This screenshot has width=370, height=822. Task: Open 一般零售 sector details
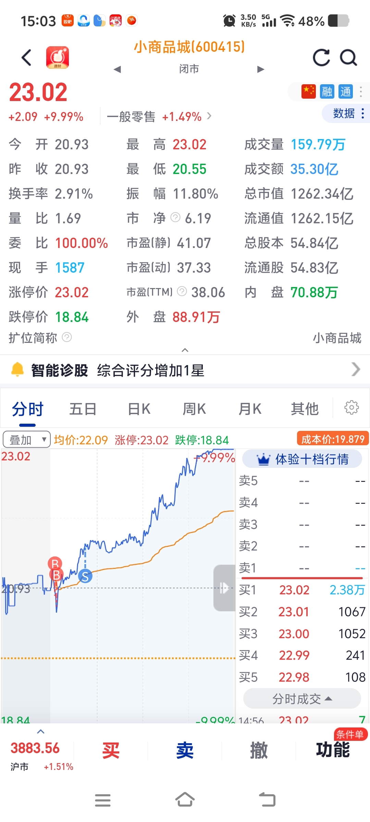(x=159, y=117)
